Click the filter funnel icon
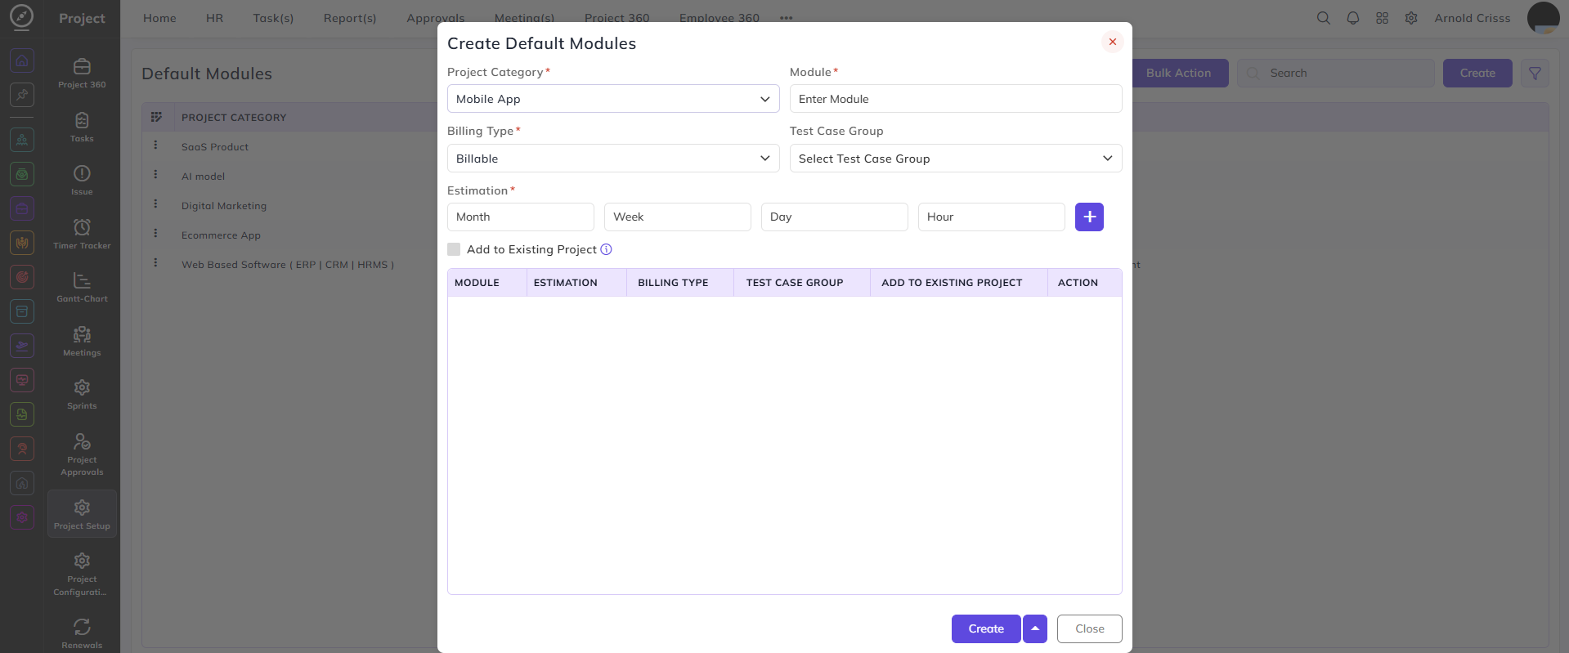Image resolution: width=1569 pixels, height=653 pixels. (1535, 74)
